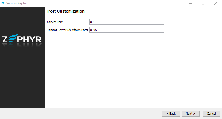Close the Zephyr setup window
This screenshot has width=222, height=119.
[x=216, y=4]
